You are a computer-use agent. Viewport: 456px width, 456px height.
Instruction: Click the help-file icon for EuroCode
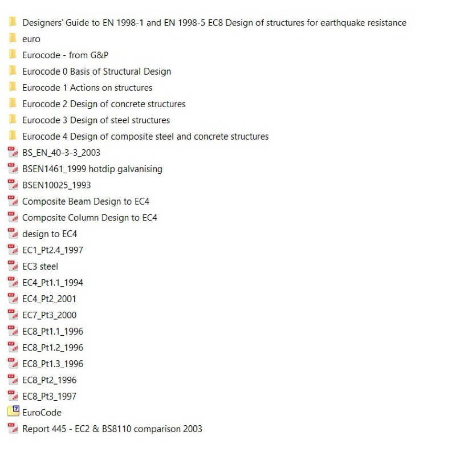click(x=13, y=411)
